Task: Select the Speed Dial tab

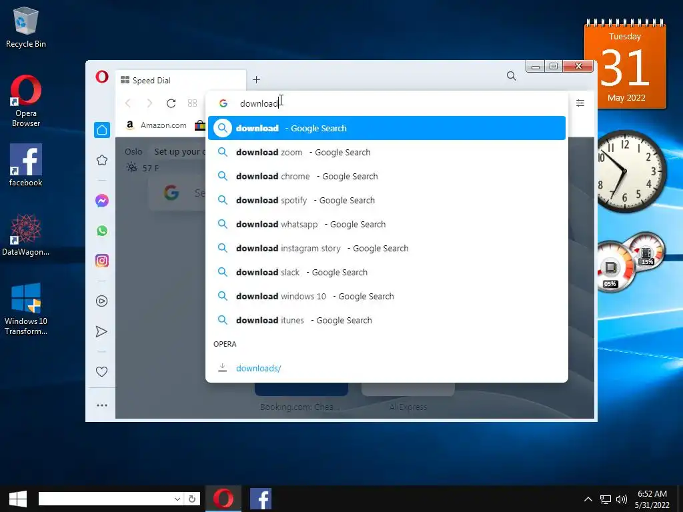Action: click(x=180, y=80)
